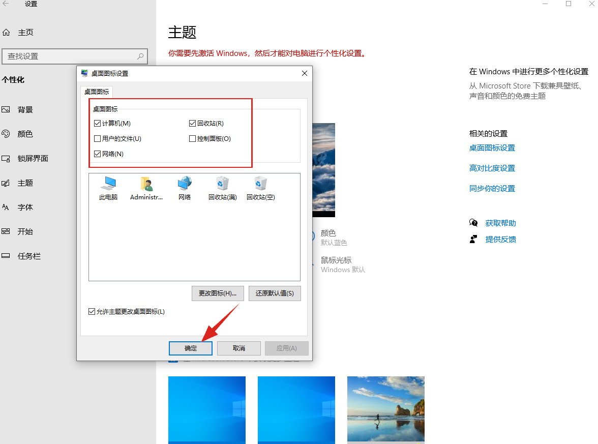Click 还原默认值(S) button

coord(275,293)
